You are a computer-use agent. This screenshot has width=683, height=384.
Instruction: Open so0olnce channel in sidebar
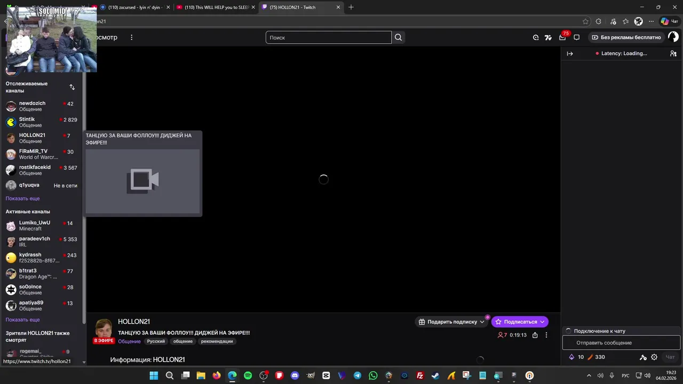(x=42, y=290)
